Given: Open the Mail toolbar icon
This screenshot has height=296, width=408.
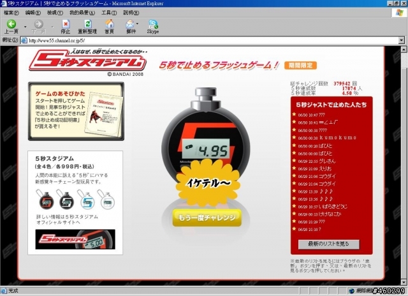Looking at the screenshot, I should click(x=129, y=24).
